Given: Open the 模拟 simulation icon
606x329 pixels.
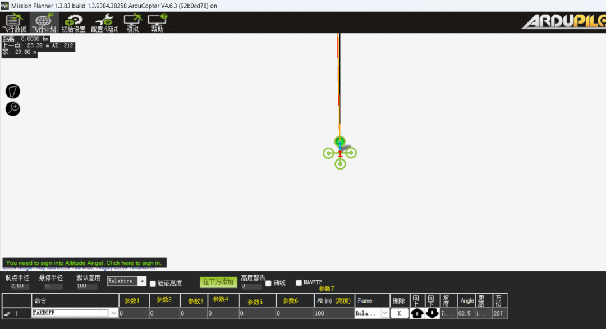Looking at the screenshot, I should click(132, 23).
